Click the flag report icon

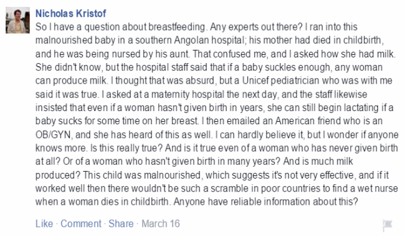(387, 225)
